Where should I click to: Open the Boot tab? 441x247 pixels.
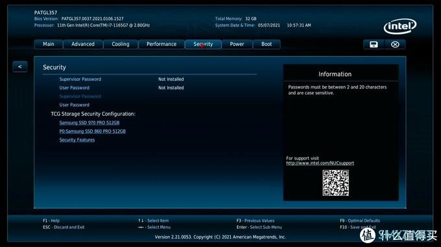tap(267, 45)
